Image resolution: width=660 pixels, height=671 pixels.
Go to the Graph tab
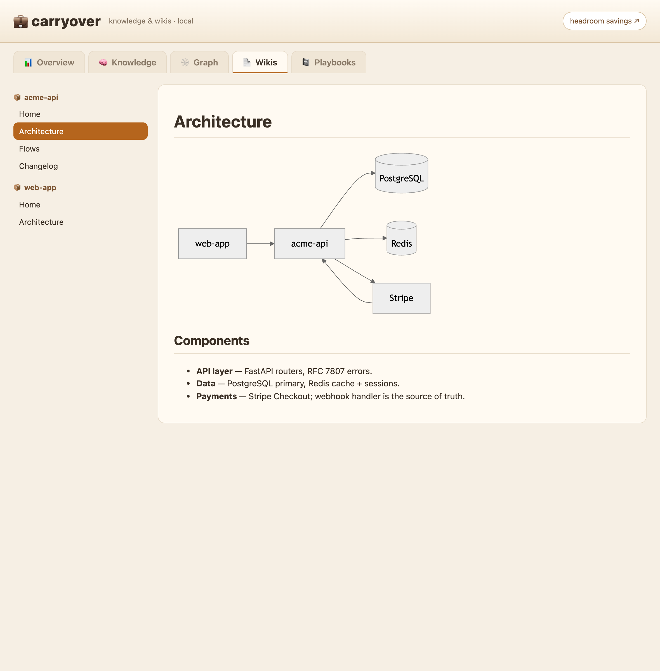[x=199, y=62]
